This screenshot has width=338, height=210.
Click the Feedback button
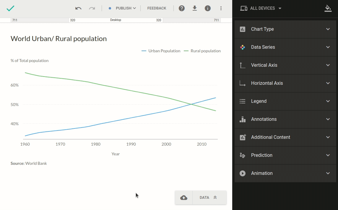pos(157,8)
